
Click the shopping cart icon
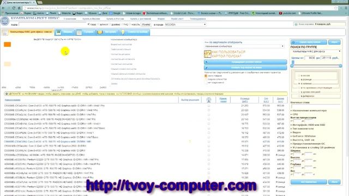point(296,24)
